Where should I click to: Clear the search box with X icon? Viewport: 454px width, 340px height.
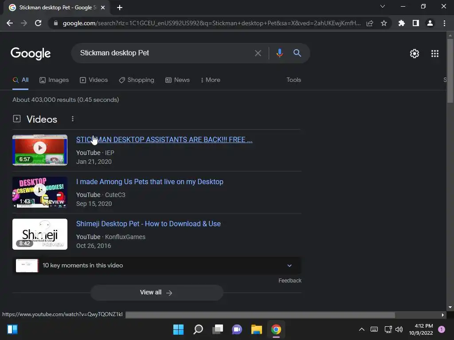pos(258,53)
